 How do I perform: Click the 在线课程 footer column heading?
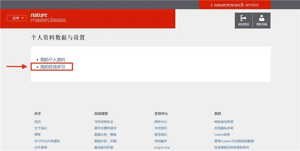(101, 114)
